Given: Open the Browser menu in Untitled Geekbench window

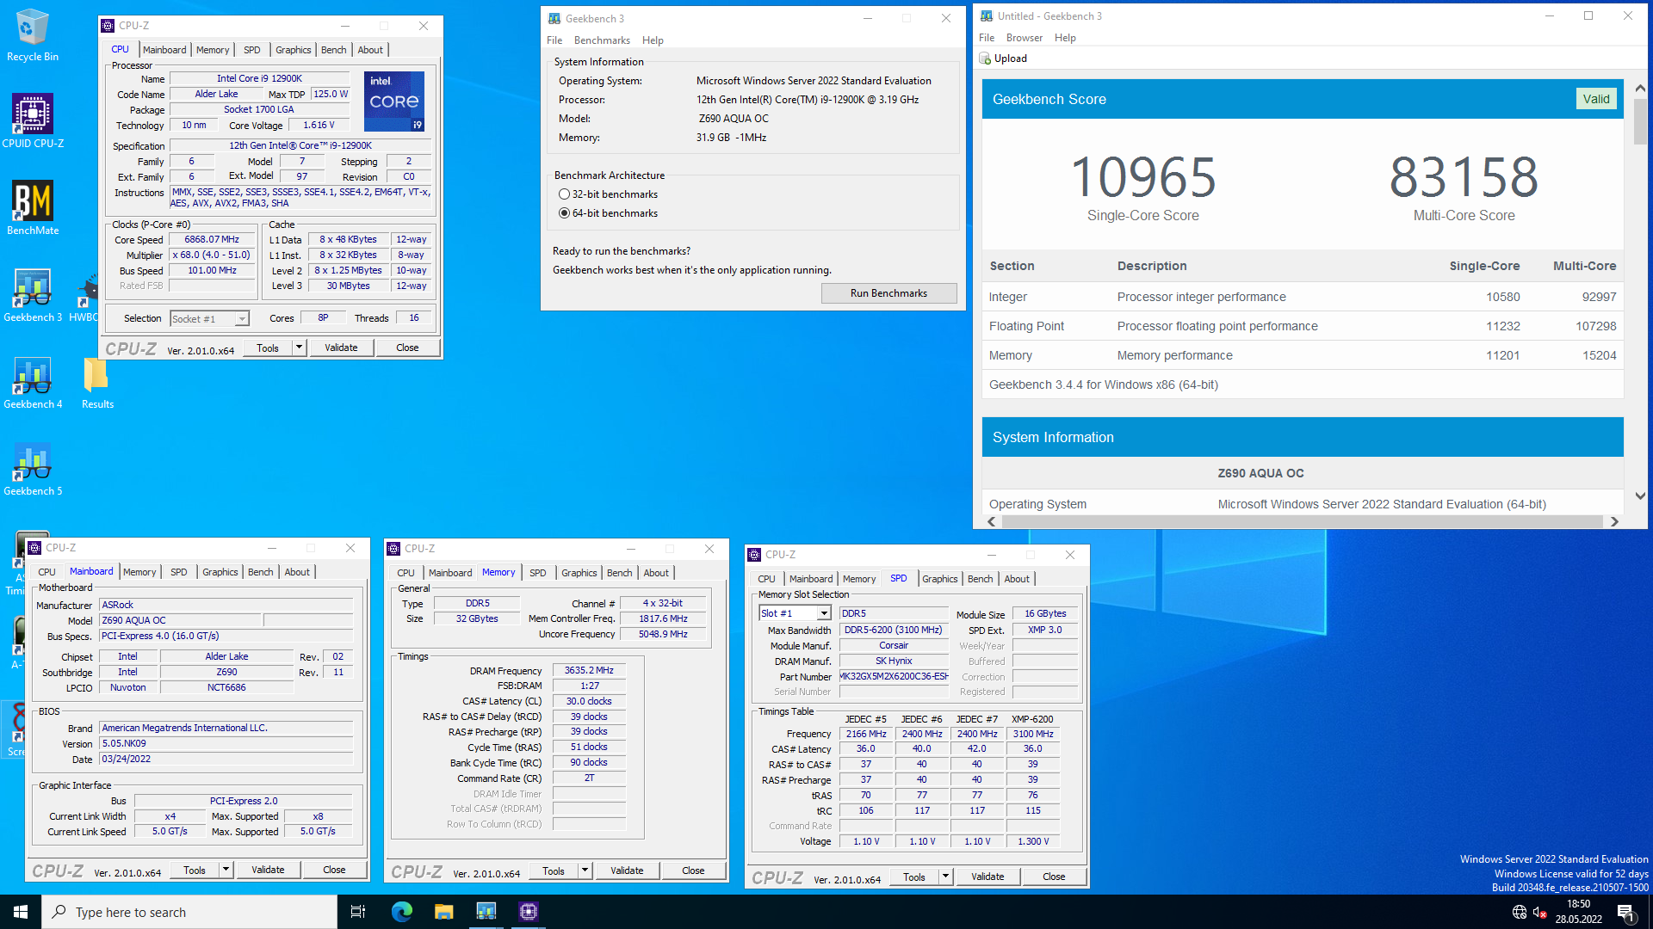Looking at the screenshot, I should tap(1024, 38).
